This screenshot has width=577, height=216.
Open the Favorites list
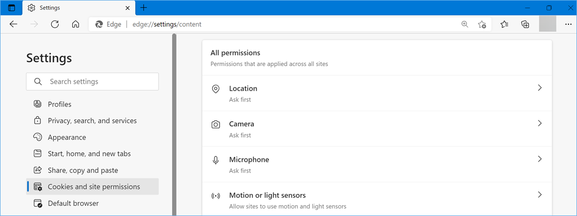[504, 24]
